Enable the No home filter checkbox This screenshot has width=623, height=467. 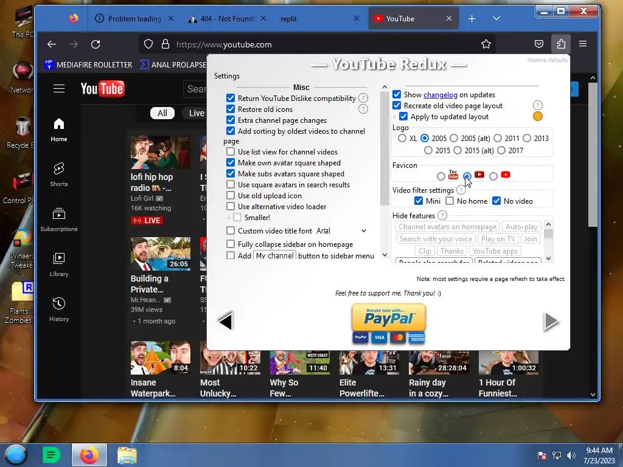point(450,201)
